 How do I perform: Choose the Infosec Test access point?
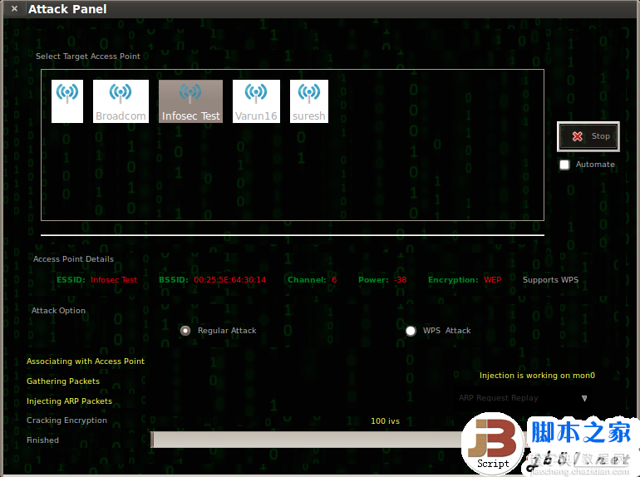[x=190, y=101]
